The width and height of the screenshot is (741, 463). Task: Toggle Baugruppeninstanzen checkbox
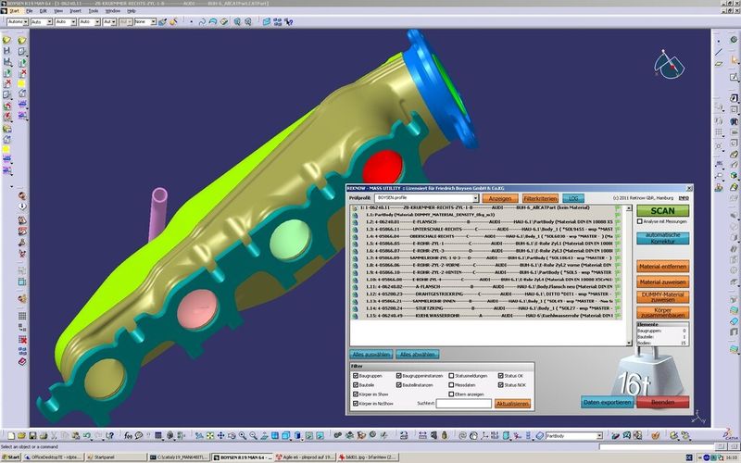tap(398, 376)
